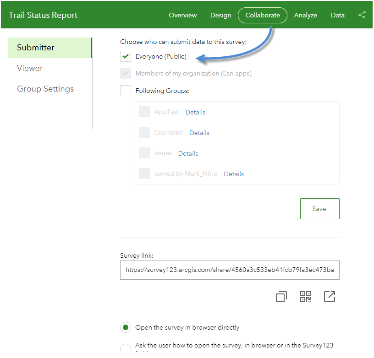Screen dimensions: 374x358
Task: Open Details link for owned by Mark_Nitro
Action: [x=234, y=174]
